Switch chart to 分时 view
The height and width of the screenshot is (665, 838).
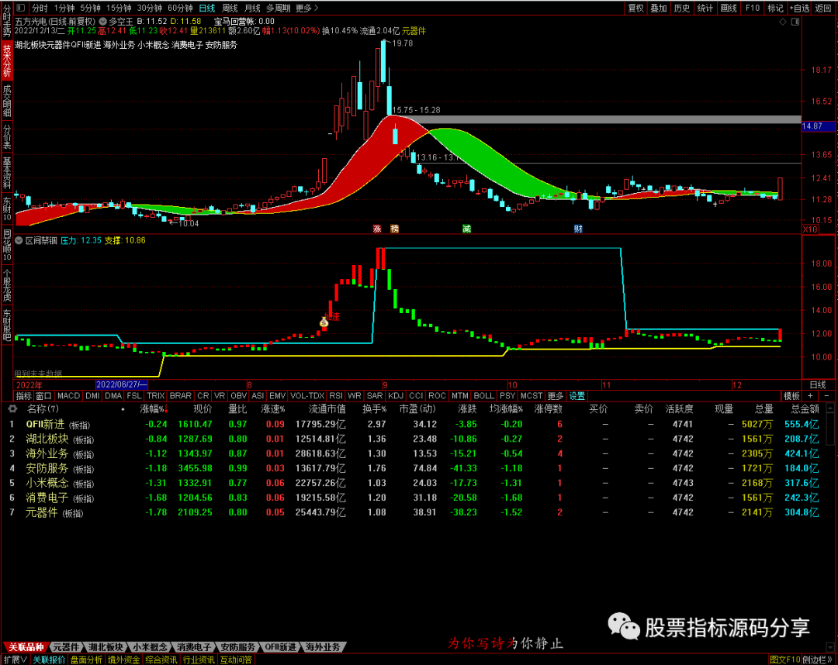click(x=40, y=8)
